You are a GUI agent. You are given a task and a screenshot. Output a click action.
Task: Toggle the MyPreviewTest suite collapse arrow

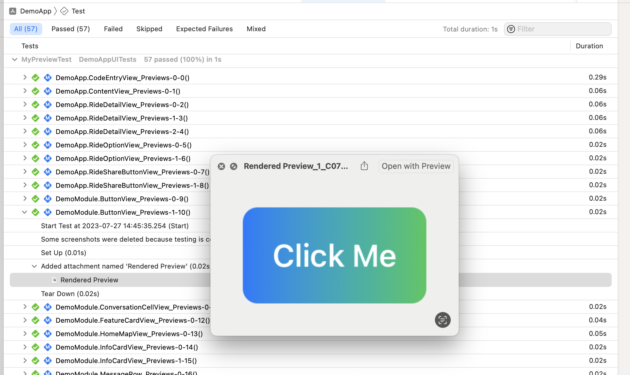(15, 59)
